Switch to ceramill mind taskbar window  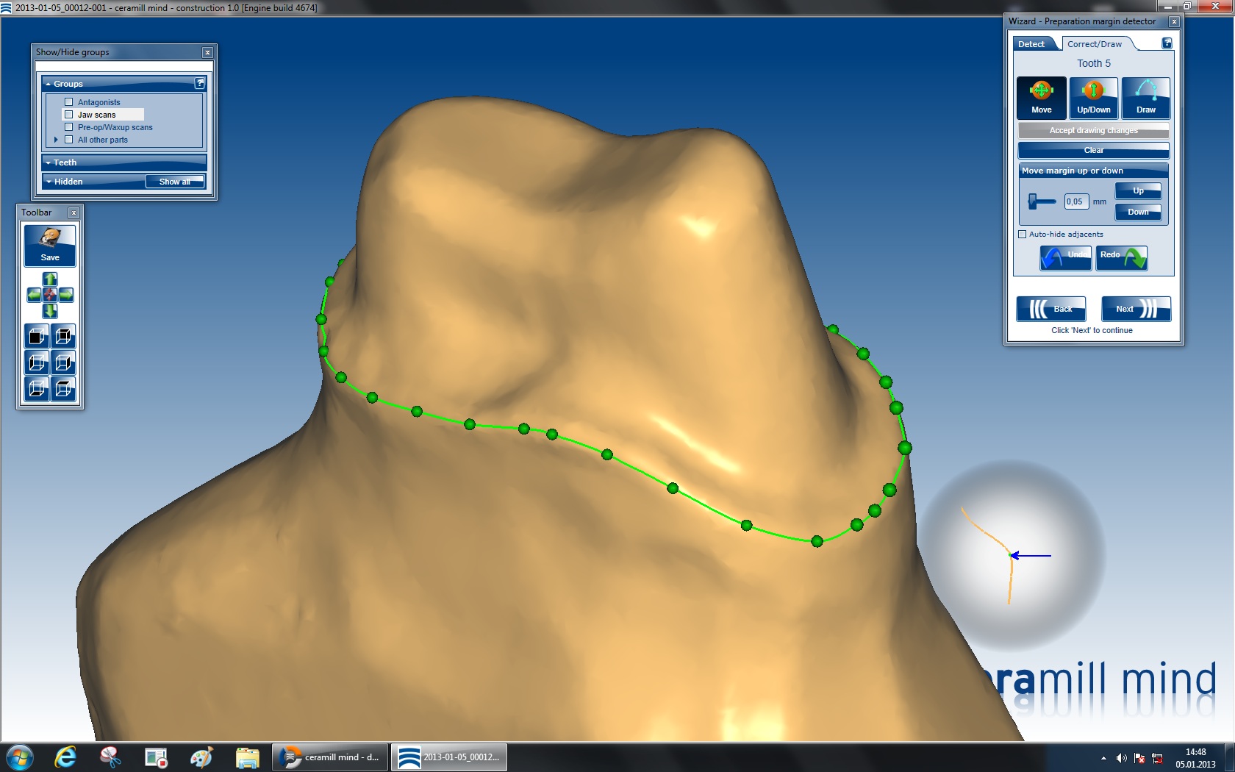(330, 757)
